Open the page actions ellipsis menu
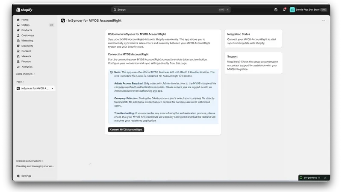Screen dimensions: 342x192 [x=324, y=20]
